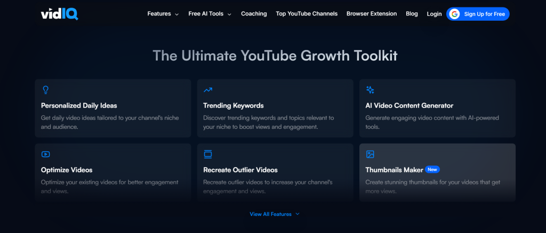Screen dimensions: 546x233
Task: Click the lightbulb icon for Personalized Daily Ideas
Action: pos(46,90)
